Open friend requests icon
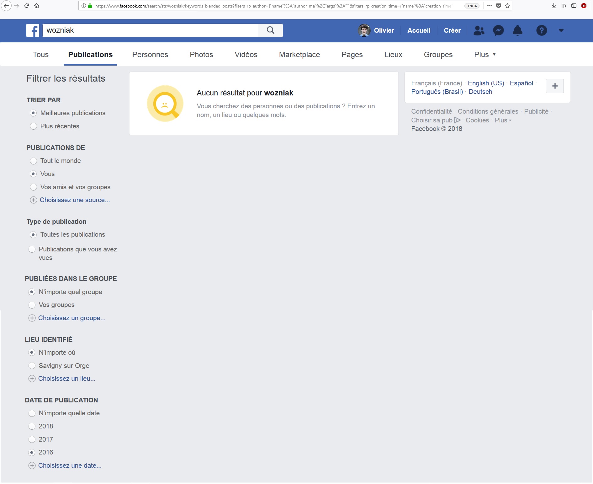This screenshot has width=593, height=484. [479, 30]
